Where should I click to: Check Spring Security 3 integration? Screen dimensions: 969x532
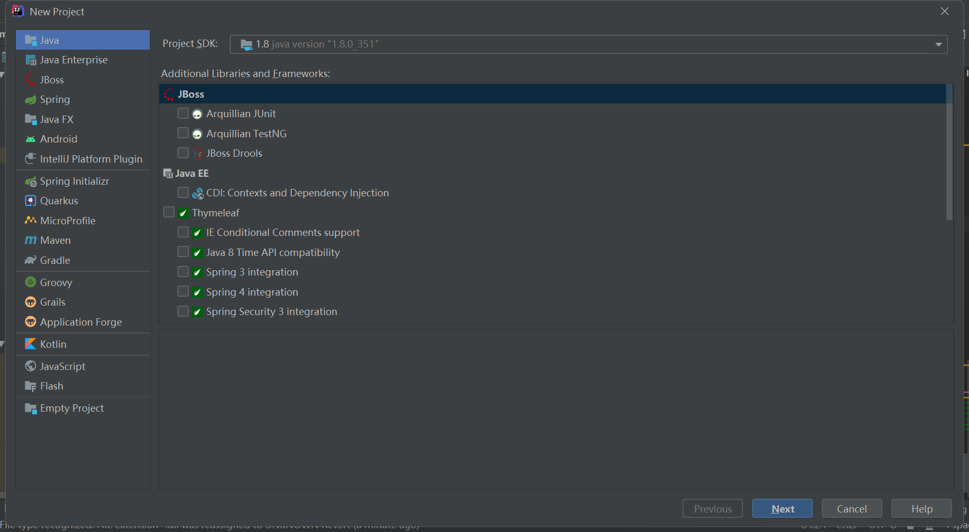(183, 311)
